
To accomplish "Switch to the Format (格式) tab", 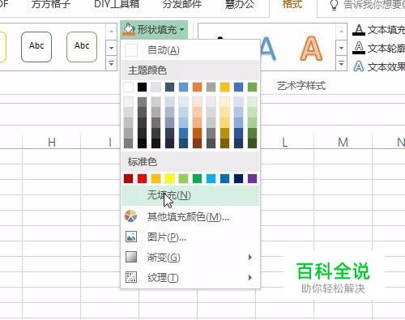I will tap(292, 4).
